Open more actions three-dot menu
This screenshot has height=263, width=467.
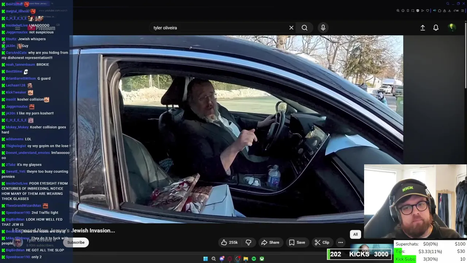point(340,243)
